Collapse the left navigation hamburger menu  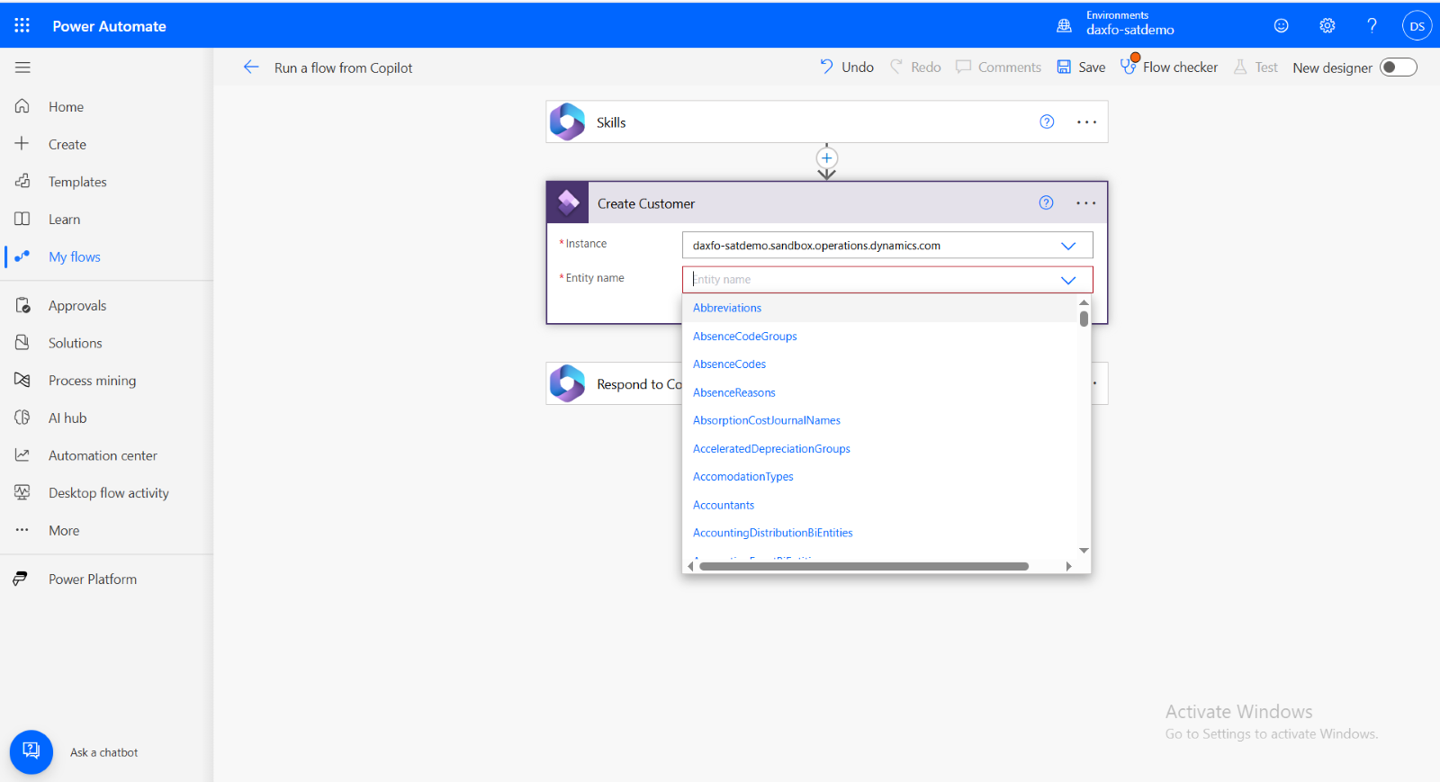click(x=22, y=67)
